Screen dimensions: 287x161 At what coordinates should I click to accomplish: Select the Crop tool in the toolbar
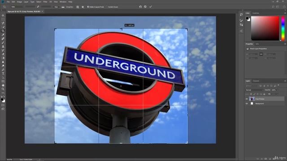(x=3, y=31)
